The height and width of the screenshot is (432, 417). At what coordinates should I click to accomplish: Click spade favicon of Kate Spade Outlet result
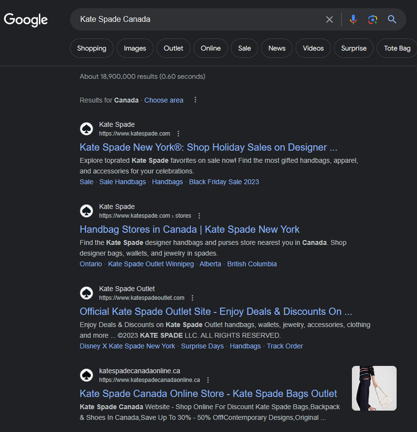[86, 293]
